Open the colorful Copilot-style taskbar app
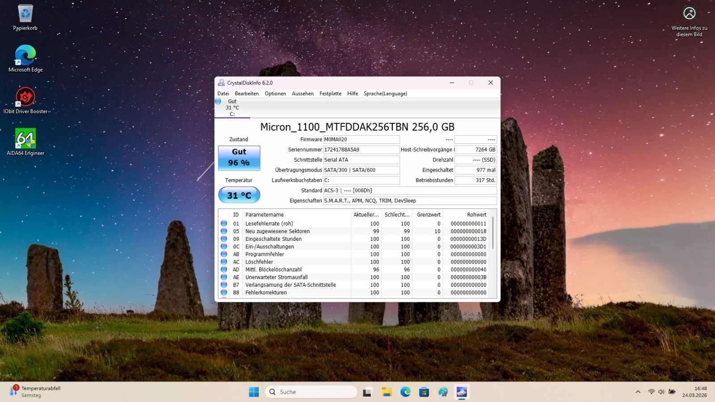The height and width of the screenshot is (402, 715). point(443,392)
